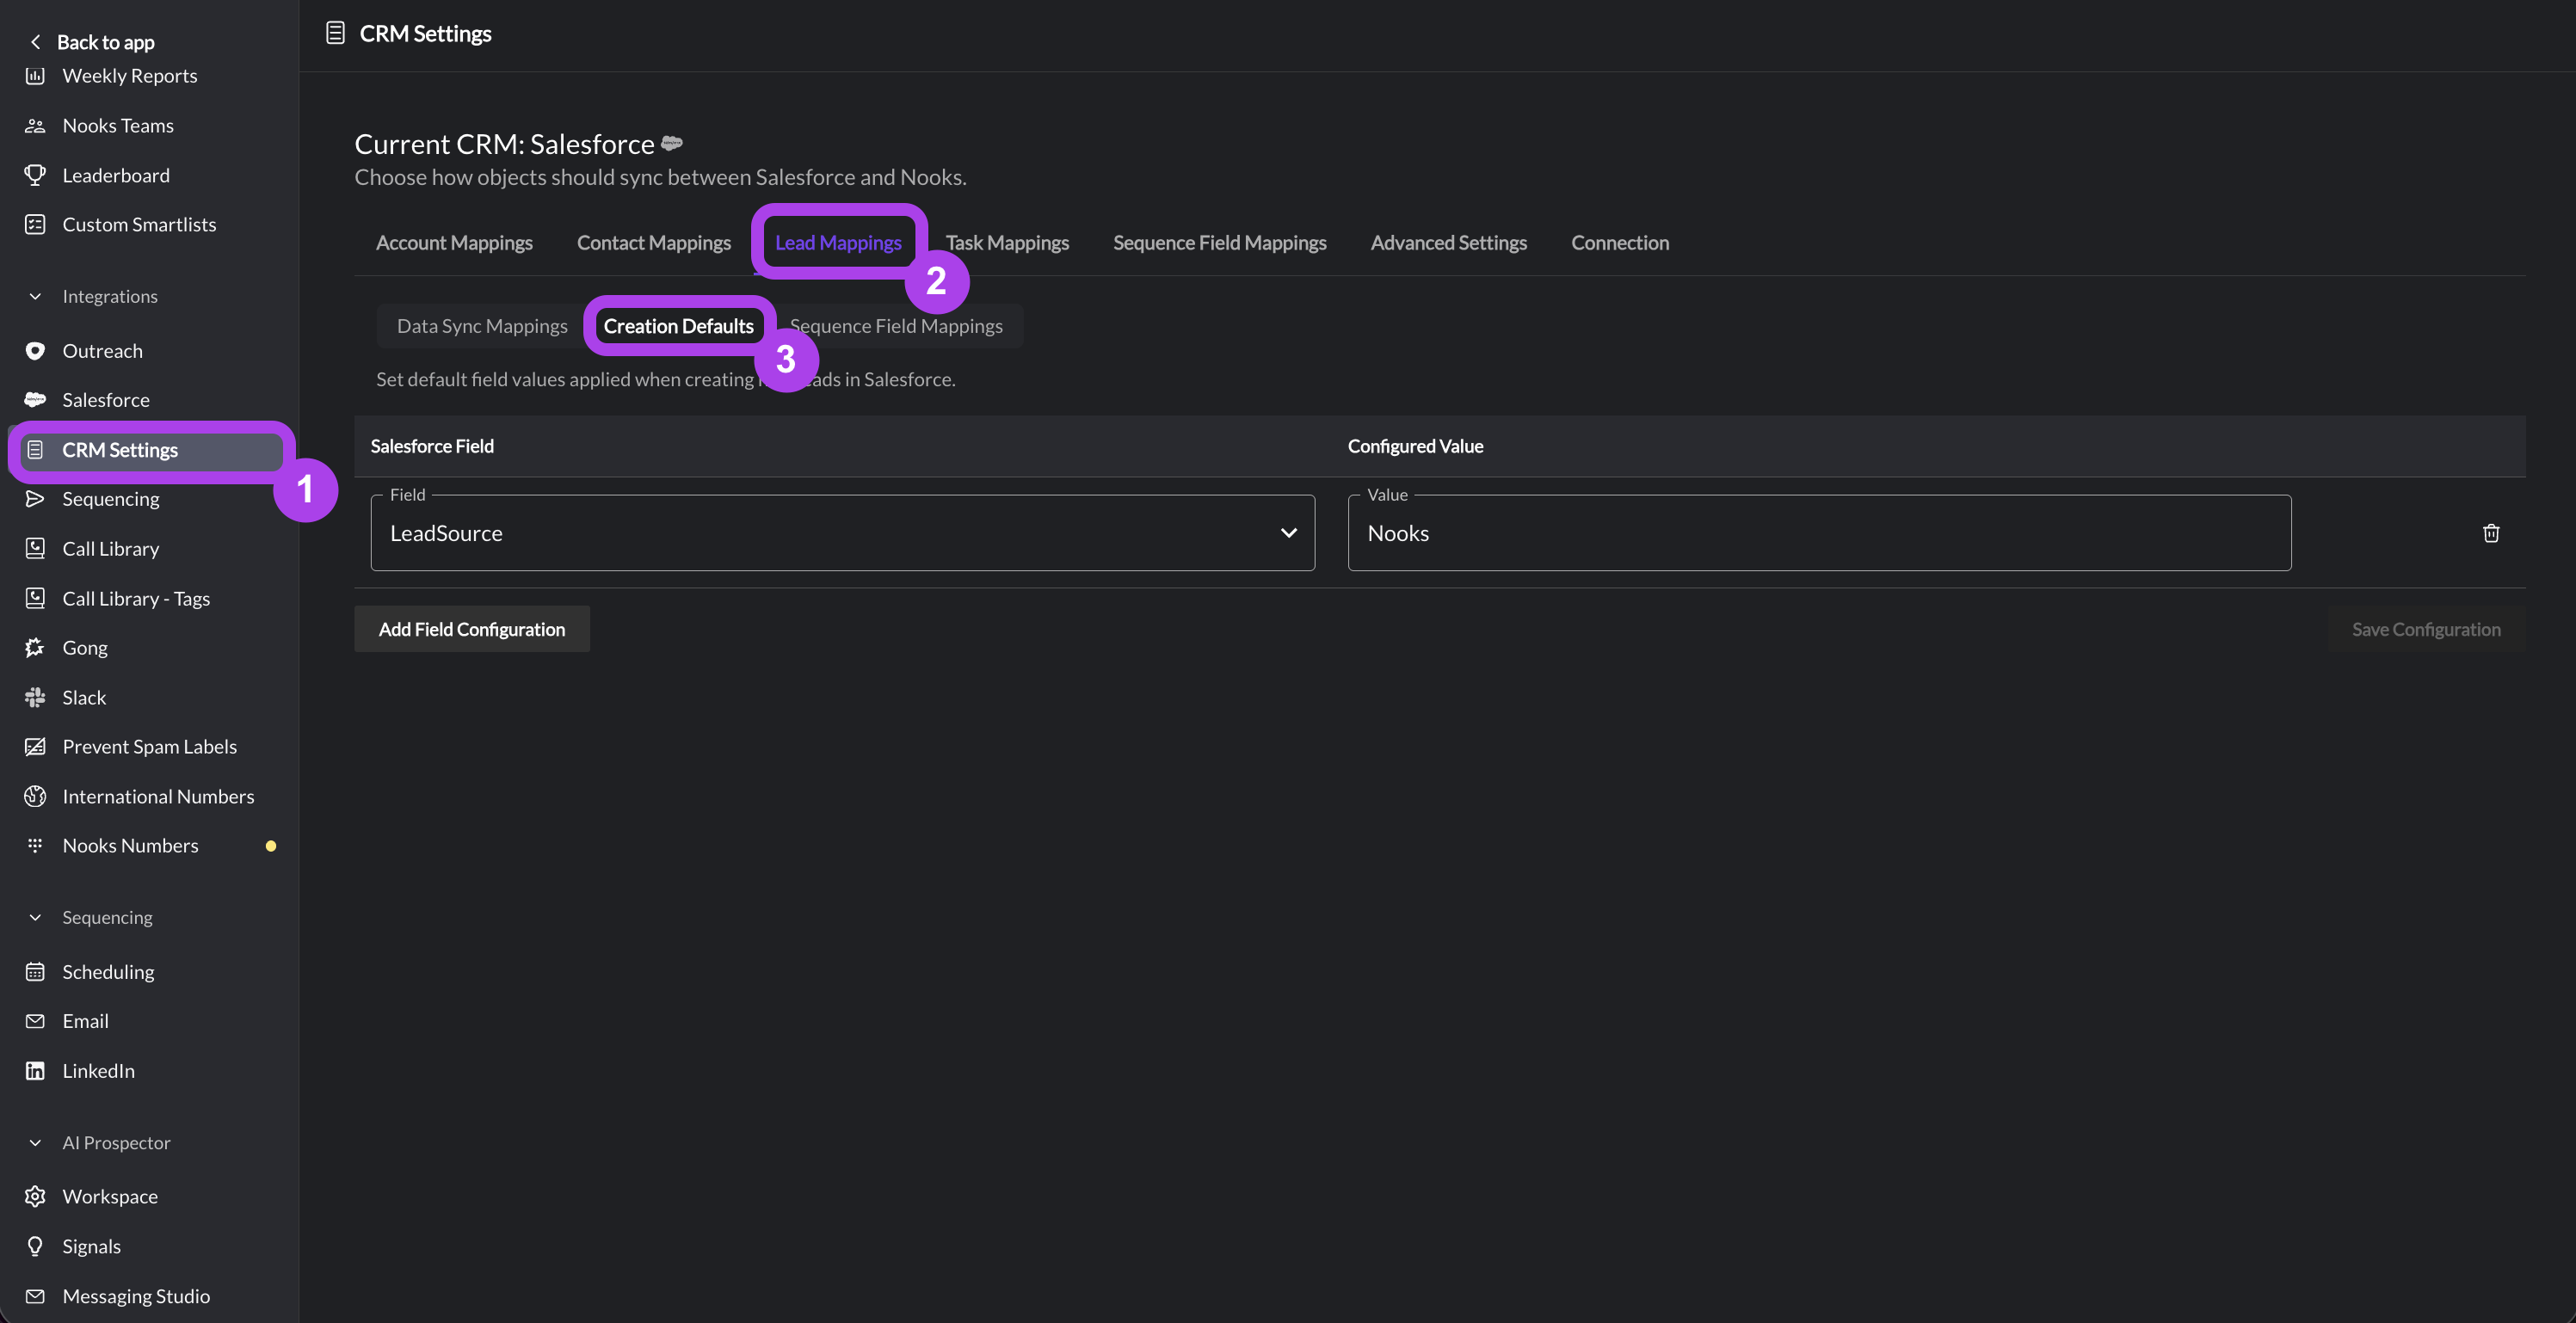Click the Configured Value column header

[1415, 446]
